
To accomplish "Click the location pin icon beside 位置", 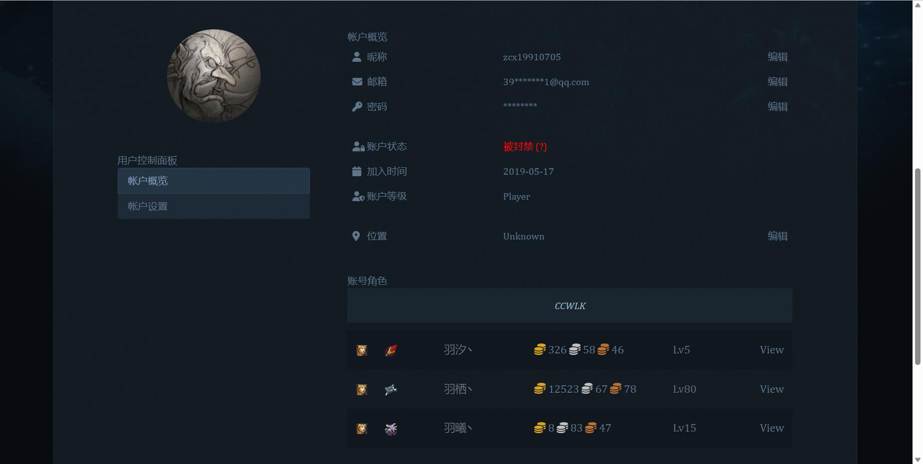I will pyautogui.click(x=356, y=235).
